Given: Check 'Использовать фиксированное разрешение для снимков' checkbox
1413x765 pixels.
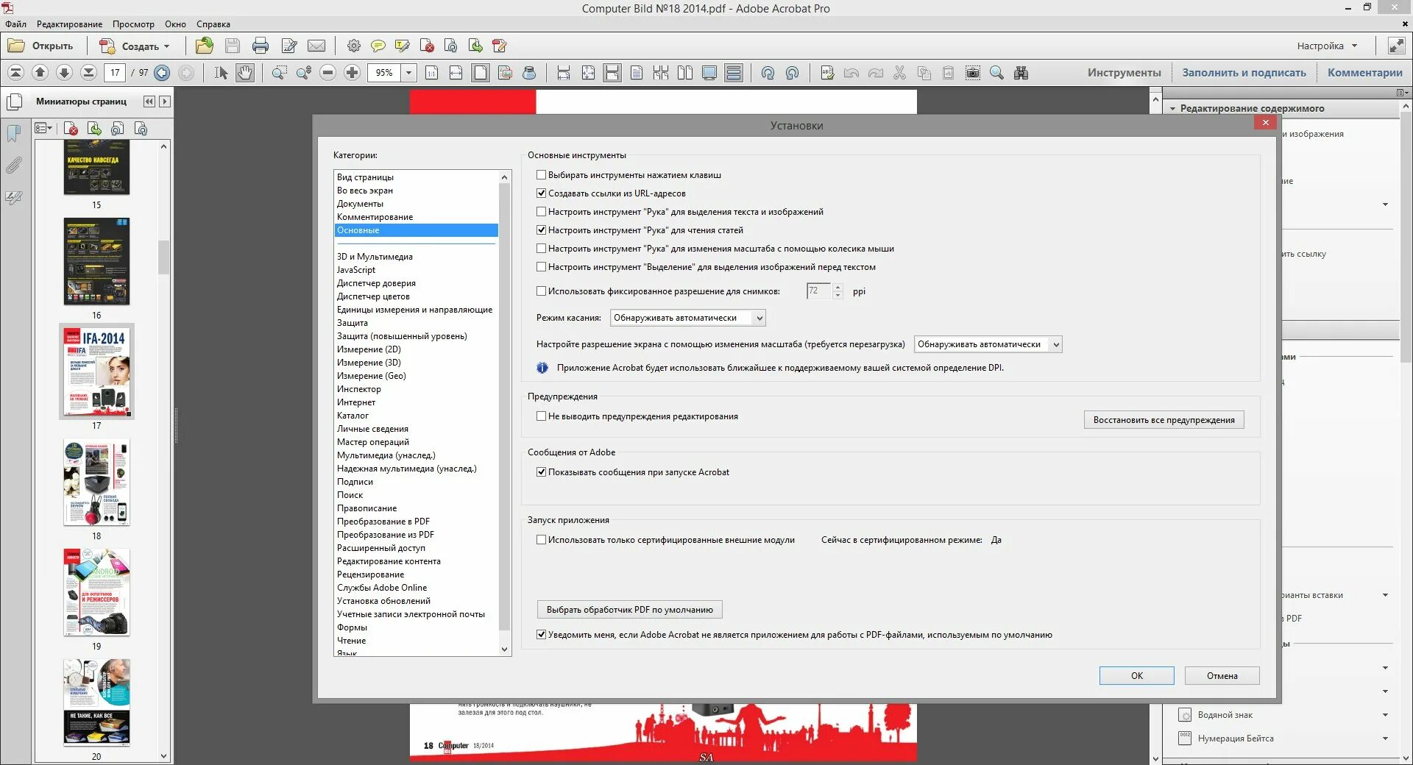Looking at the screenshot, I should pyautogui.click(x=542, y=291).
